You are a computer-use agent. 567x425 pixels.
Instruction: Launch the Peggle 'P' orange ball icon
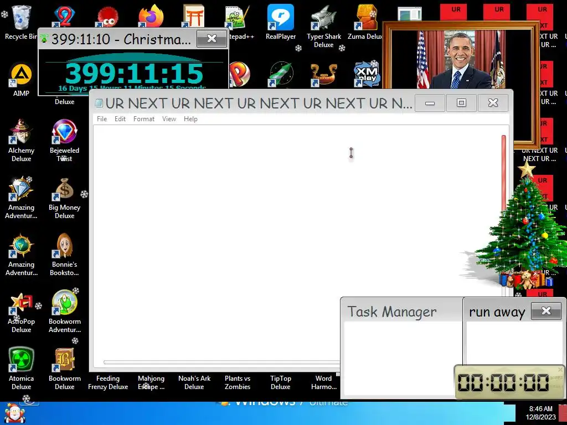pos(239,74)
